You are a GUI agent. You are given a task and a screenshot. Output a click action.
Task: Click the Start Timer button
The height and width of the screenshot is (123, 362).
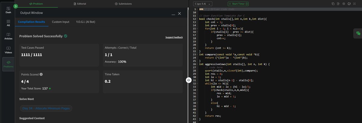pos(238,4)
